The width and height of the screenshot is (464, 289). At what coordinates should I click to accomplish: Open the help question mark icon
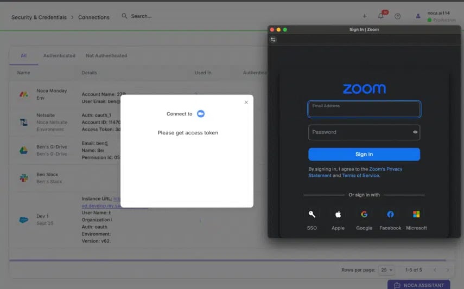397,16
